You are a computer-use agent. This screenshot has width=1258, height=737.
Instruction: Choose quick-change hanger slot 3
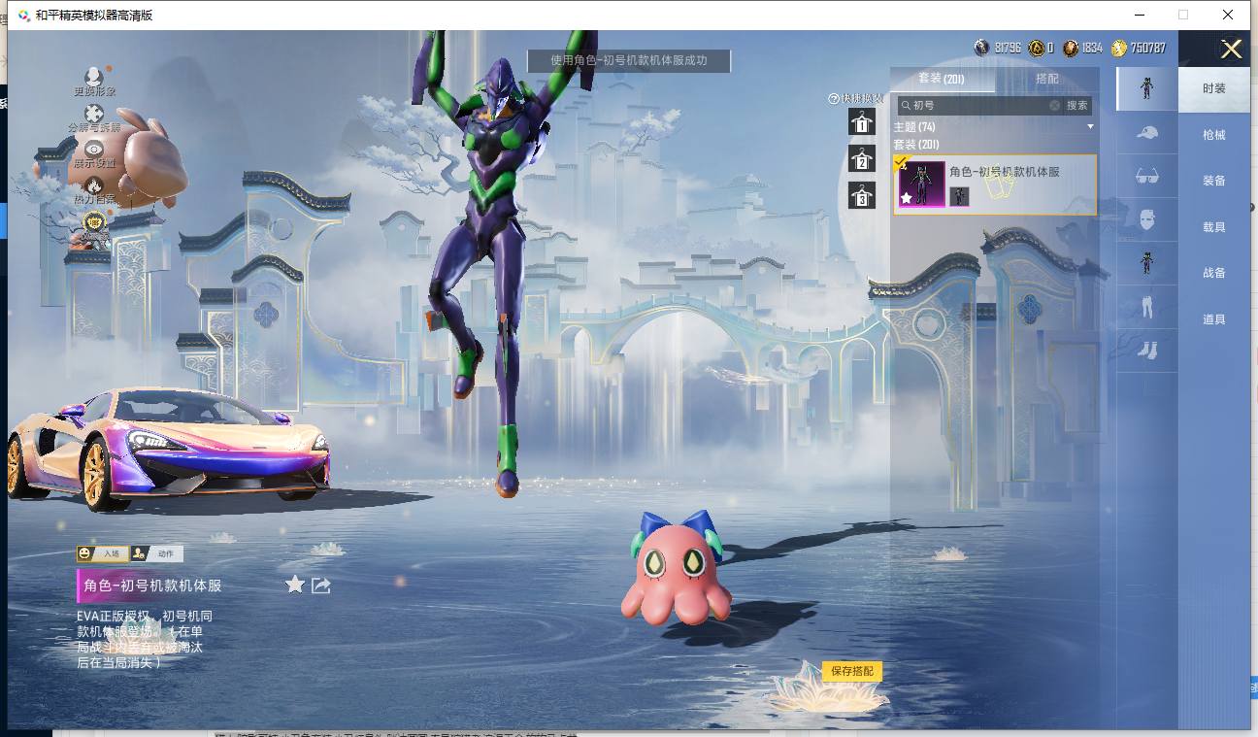coord(861,196)
